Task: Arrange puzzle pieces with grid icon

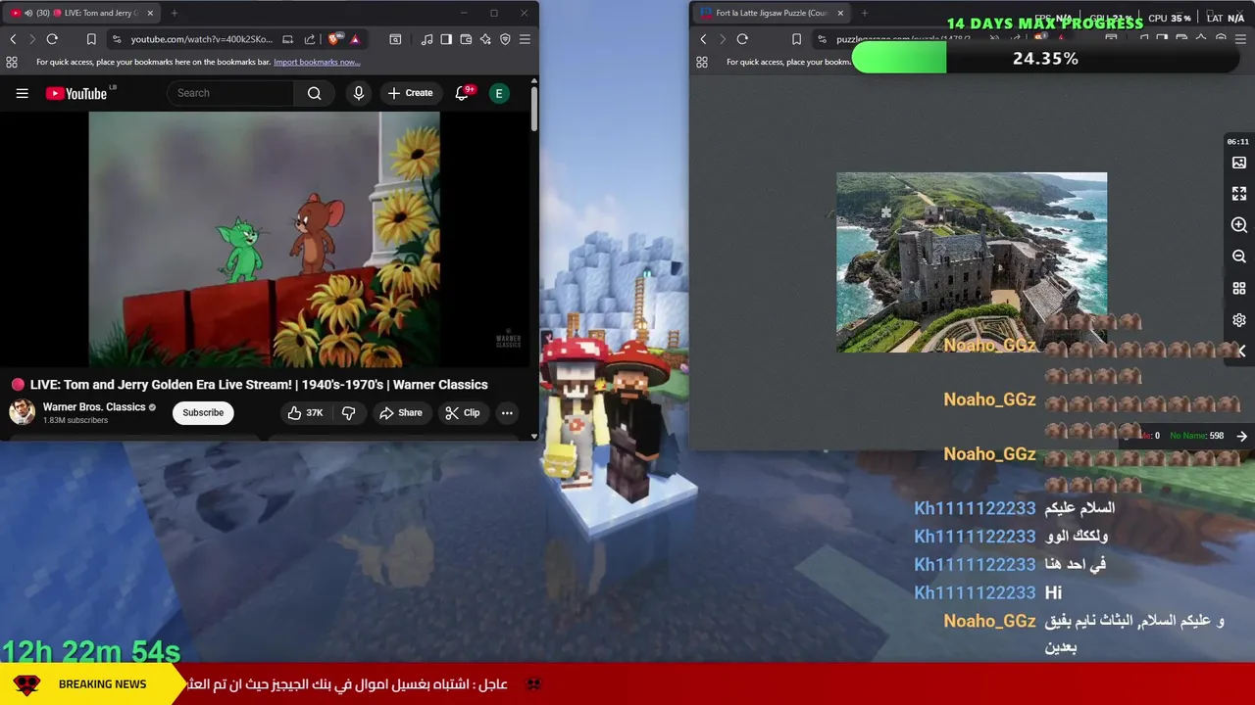Action: (x=1239, y=289)
